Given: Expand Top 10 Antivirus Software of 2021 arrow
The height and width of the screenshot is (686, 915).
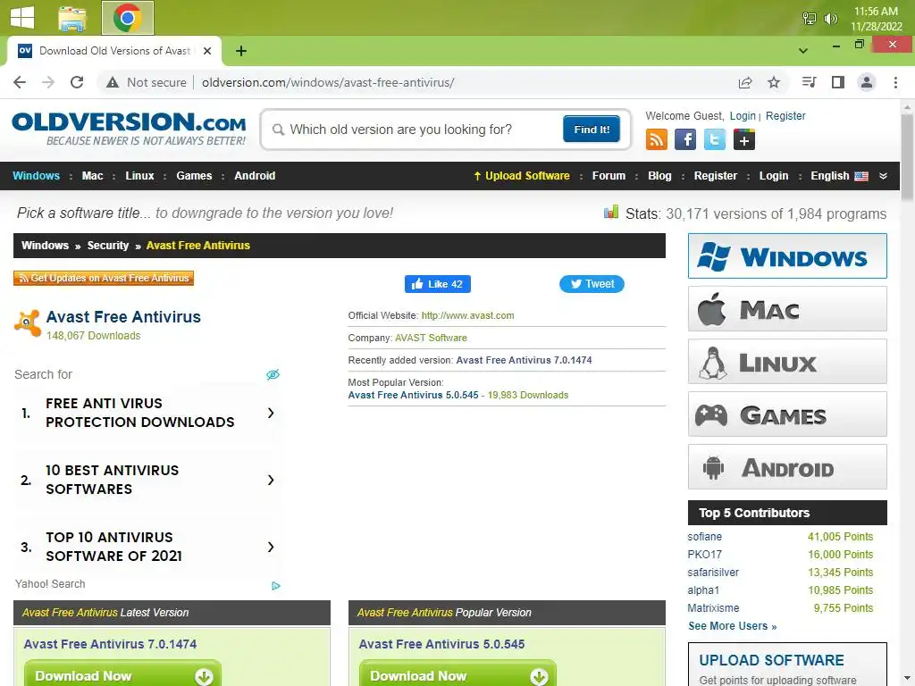Looking at the screenshot, I should click(x=271, y=548).
